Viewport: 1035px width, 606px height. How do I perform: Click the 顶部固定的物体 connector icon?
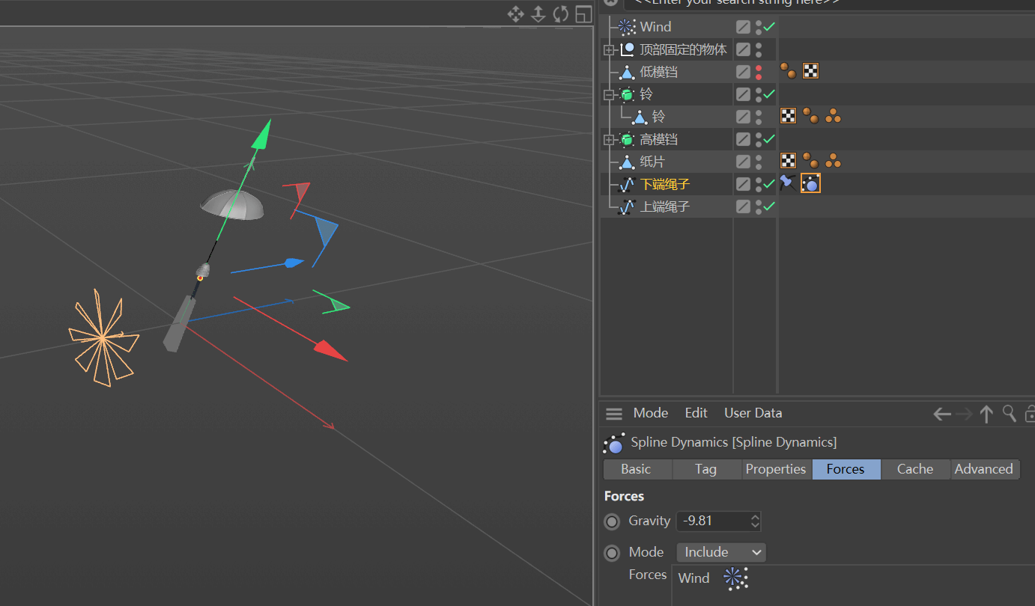[x=627, y=49]
